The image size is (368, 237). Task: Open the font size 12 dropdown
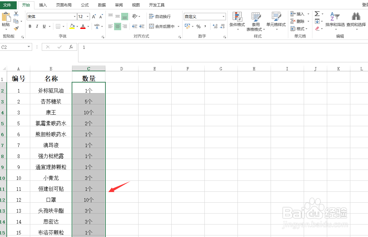coord(87,17)
